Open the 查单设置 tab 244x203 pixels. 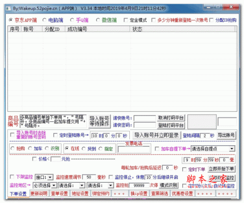[59, 194]
